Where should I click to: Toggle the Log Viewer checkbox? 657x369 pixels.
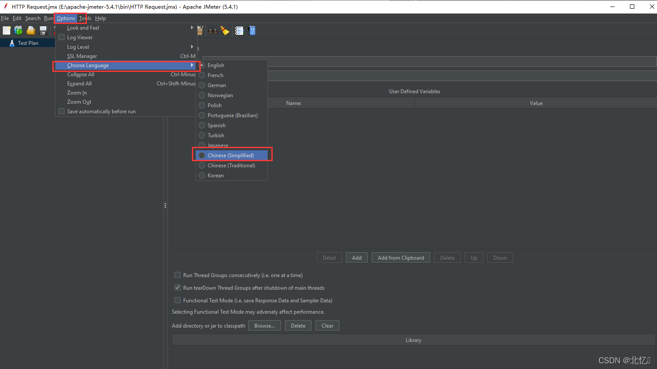tap(62, 37)
